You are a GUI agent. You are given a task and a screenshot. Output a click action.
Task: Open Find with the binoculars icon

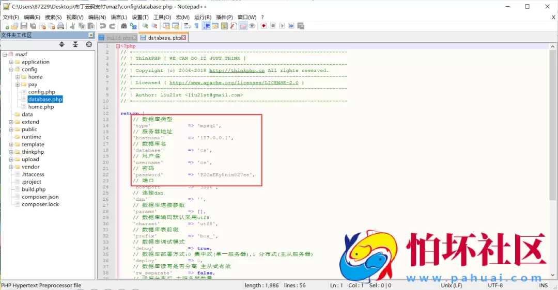tap(124, 26)
